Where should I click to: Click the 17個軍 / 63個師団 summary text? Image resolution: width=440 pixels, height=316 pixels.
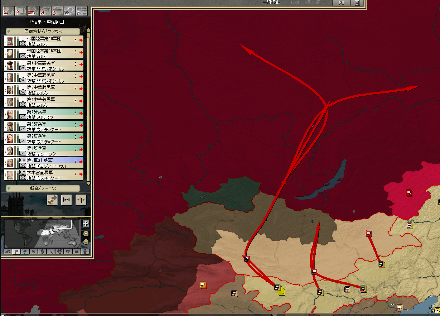47,21
